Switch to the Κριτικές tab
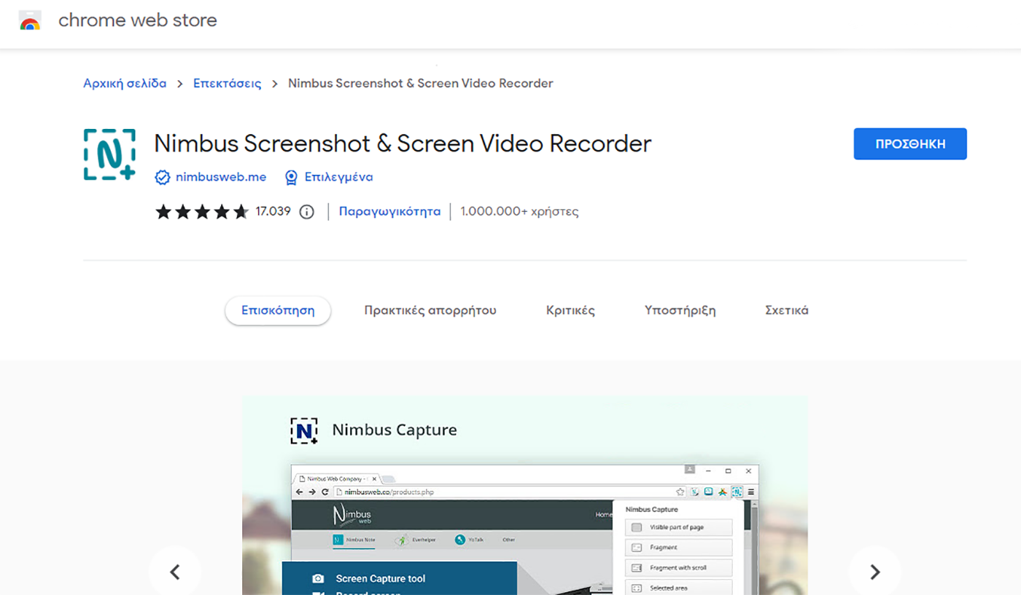 tap(571, 310)
